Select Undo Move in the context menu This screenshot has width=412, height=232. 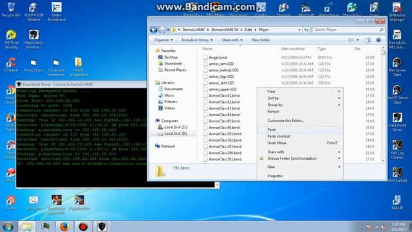click(301, 143)
